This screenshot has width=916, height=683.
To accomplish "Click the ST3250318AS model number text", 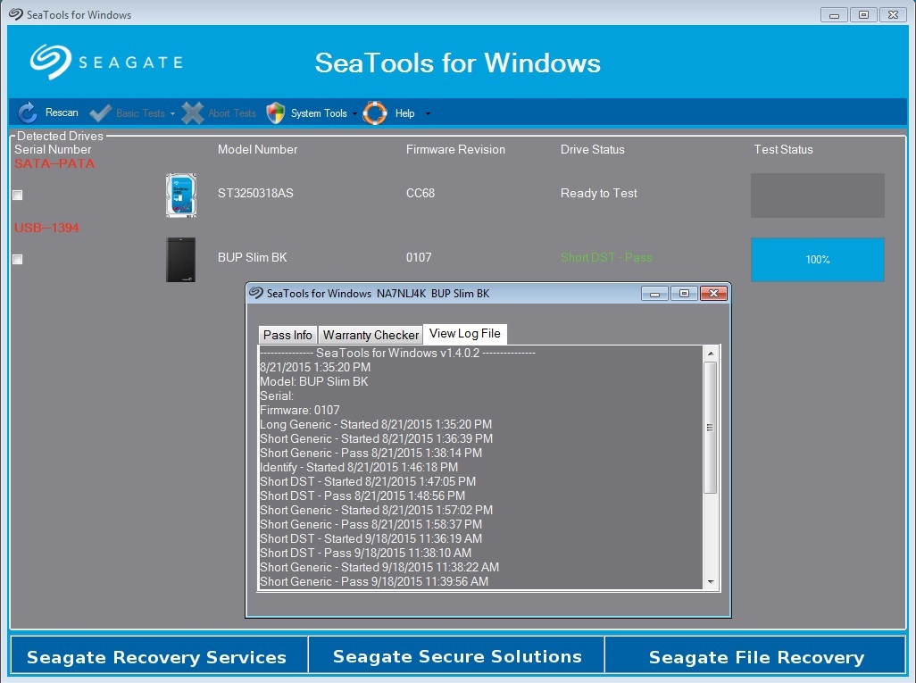I will [x=256, y=193].
